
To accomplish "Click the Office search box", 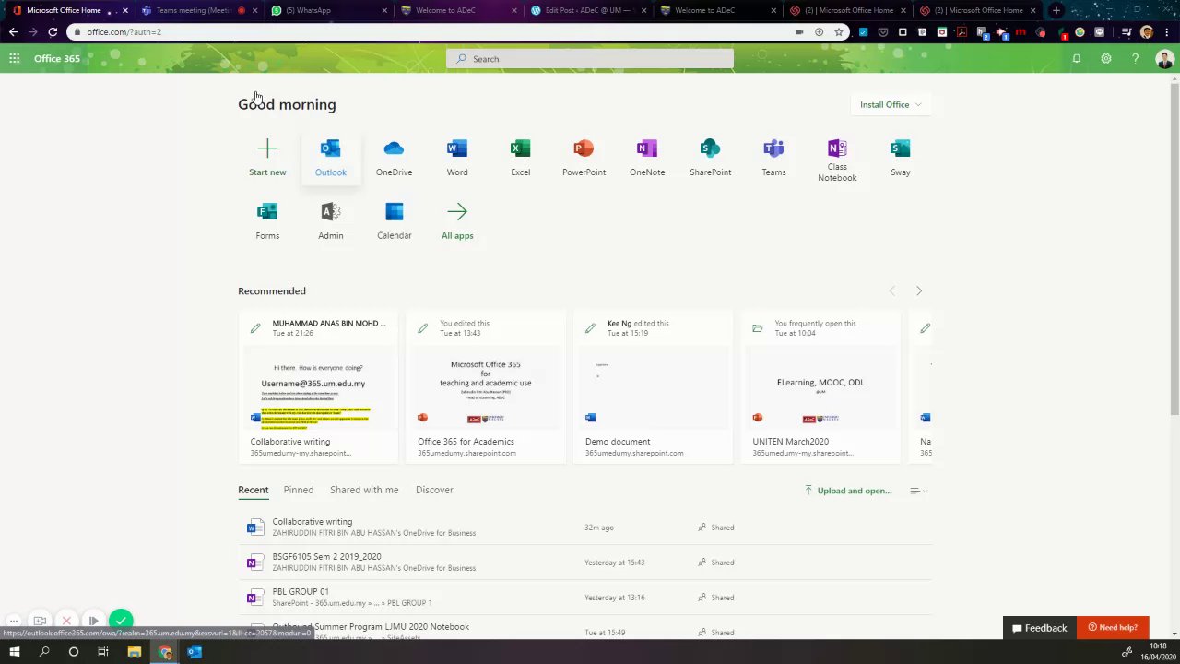I will coord(590,59).
